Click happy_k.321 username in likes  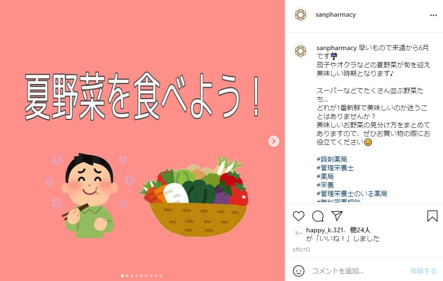click(x=324, y=230)
